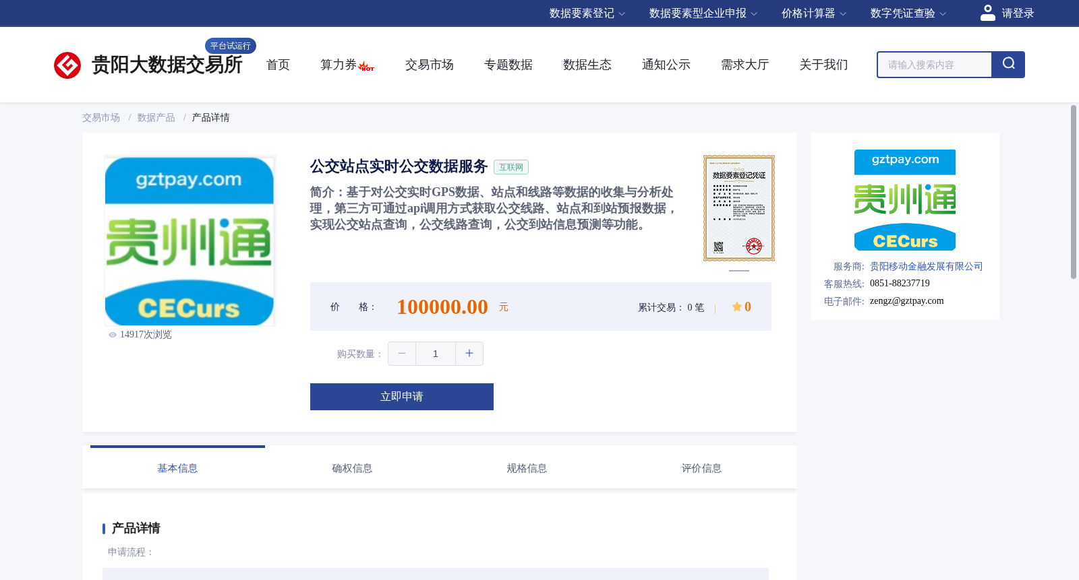
Task: Click into the search input field
Action: tap(935, 65)
